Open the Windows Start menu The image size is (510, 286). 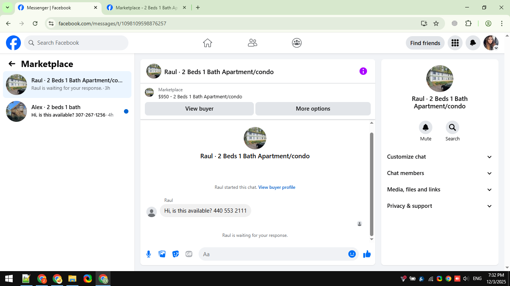(9, 279)
